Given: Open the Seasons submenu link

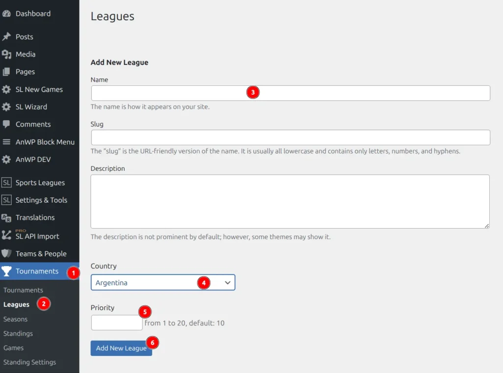Looking at the screenshot, I should pyautogui.click(x=15, y=319).
